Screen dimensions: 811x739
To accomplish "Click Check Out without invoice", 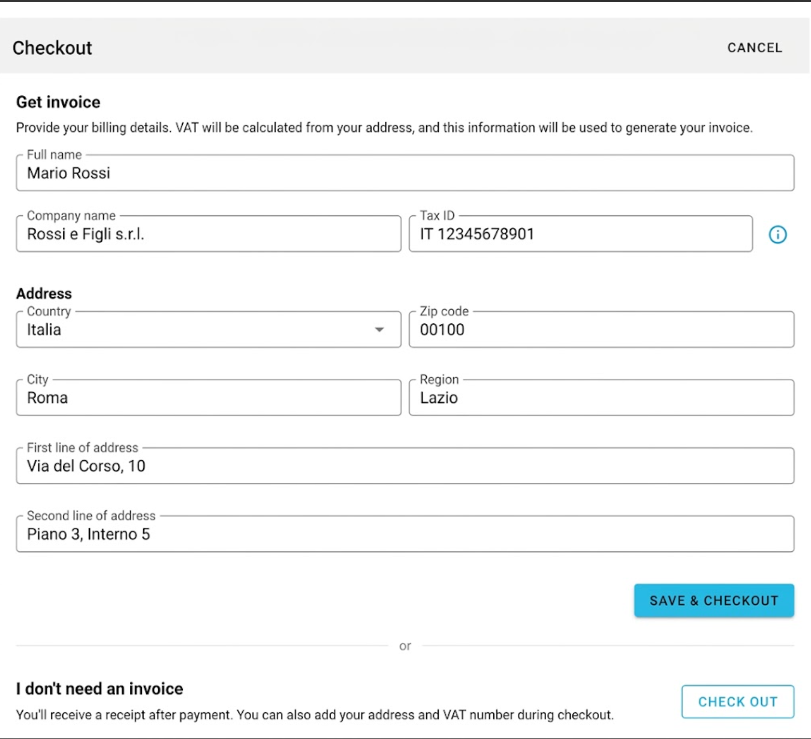I will point(738,702).
